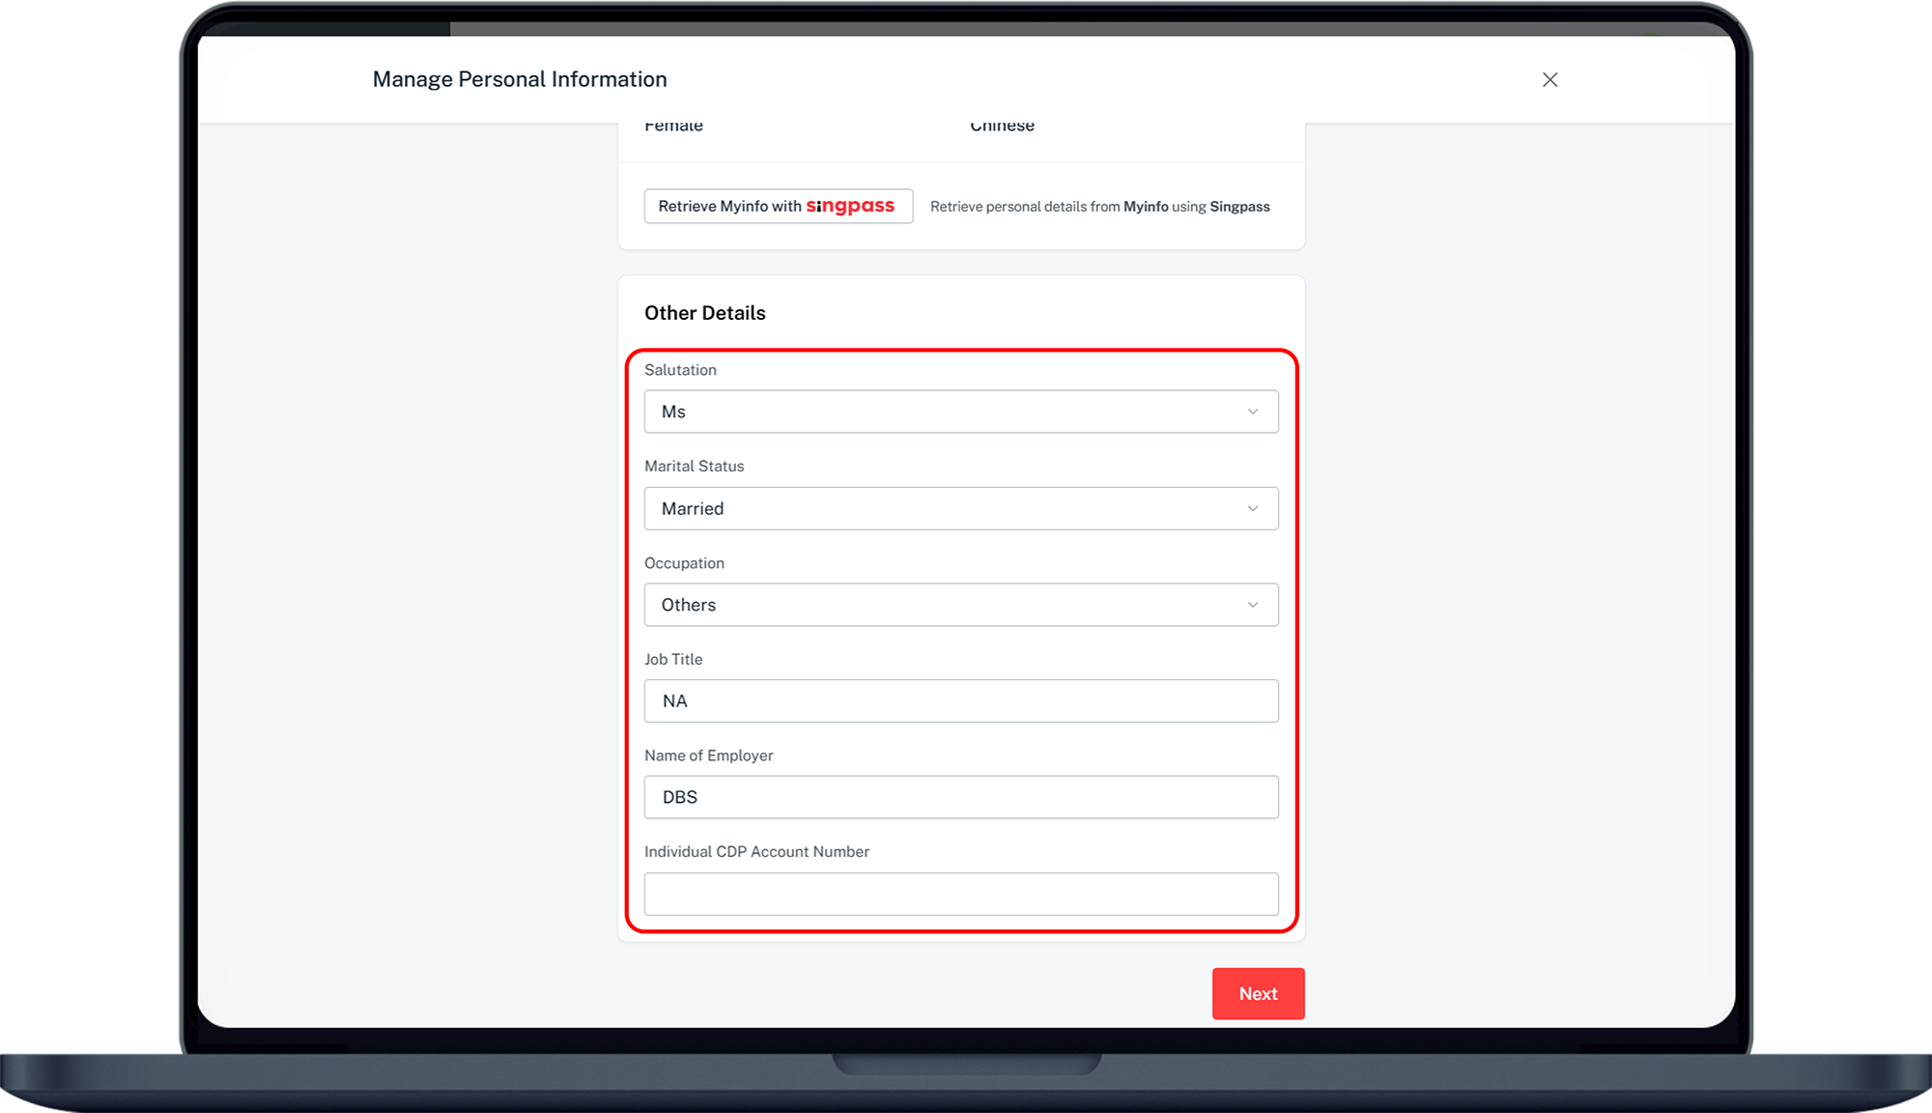Click the Retrieve personal details description text

1099,207
